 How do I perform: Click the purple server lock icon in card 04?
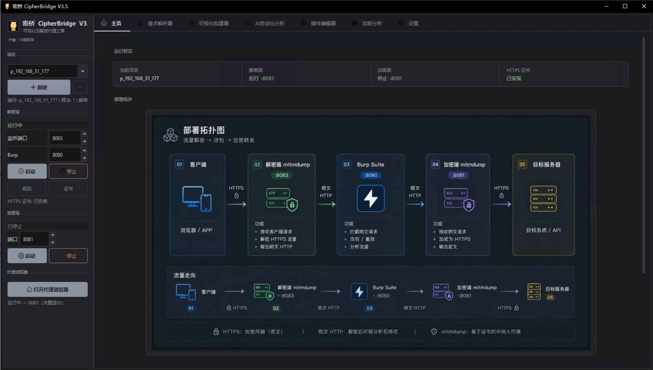click(x=459, y=199)
